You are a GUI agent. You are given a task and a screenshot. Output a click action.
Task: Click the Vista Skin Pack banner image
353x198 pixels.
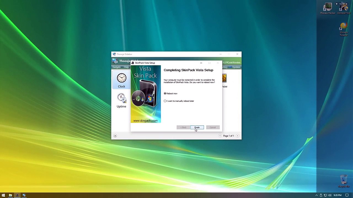146,94
